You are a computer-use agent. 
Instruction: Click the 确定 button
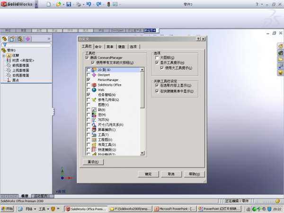pos(148,174)
